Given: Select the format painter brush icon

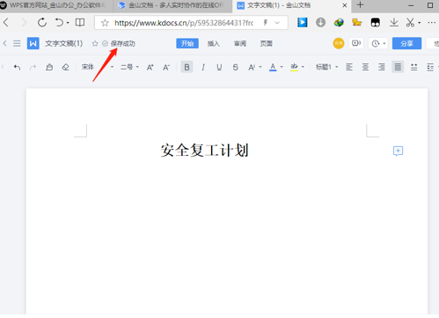Looking at the screenshot, I should (x=49, y=67).
